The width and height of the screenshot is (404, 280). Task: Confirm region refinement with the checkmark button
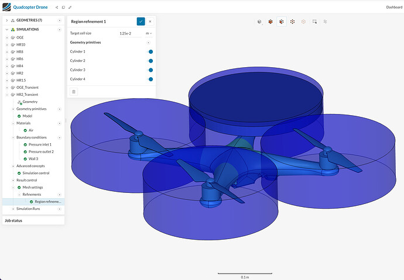pyautogui.click(x=141, y=21)
